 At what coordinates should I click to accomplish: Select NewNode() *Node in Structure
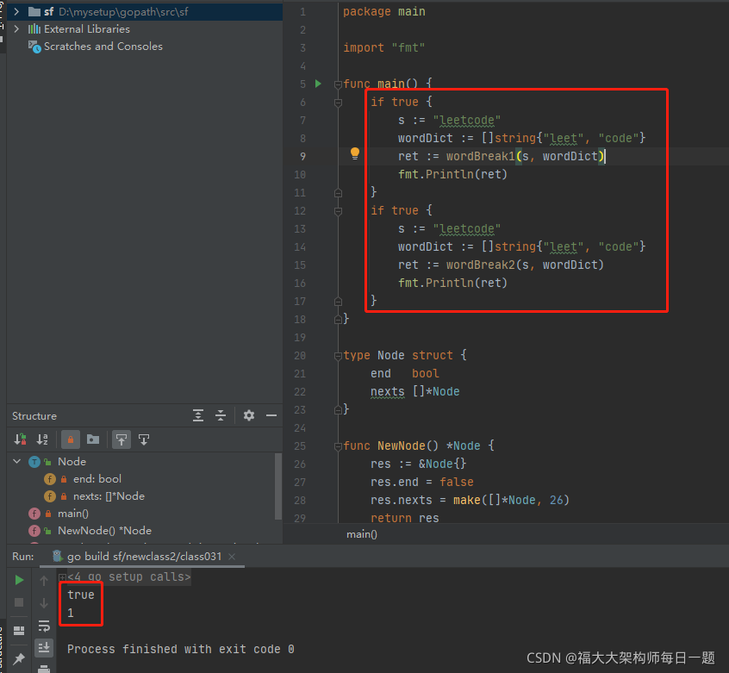[x=104, y=531]
